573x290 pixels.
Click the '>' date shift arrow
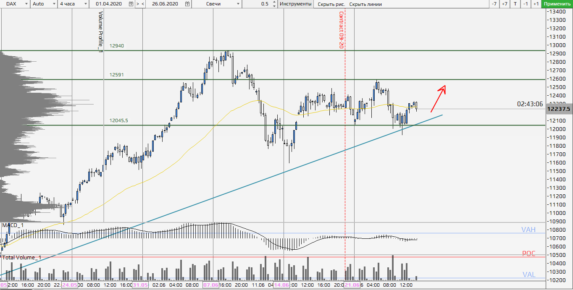tap(137, 4)
